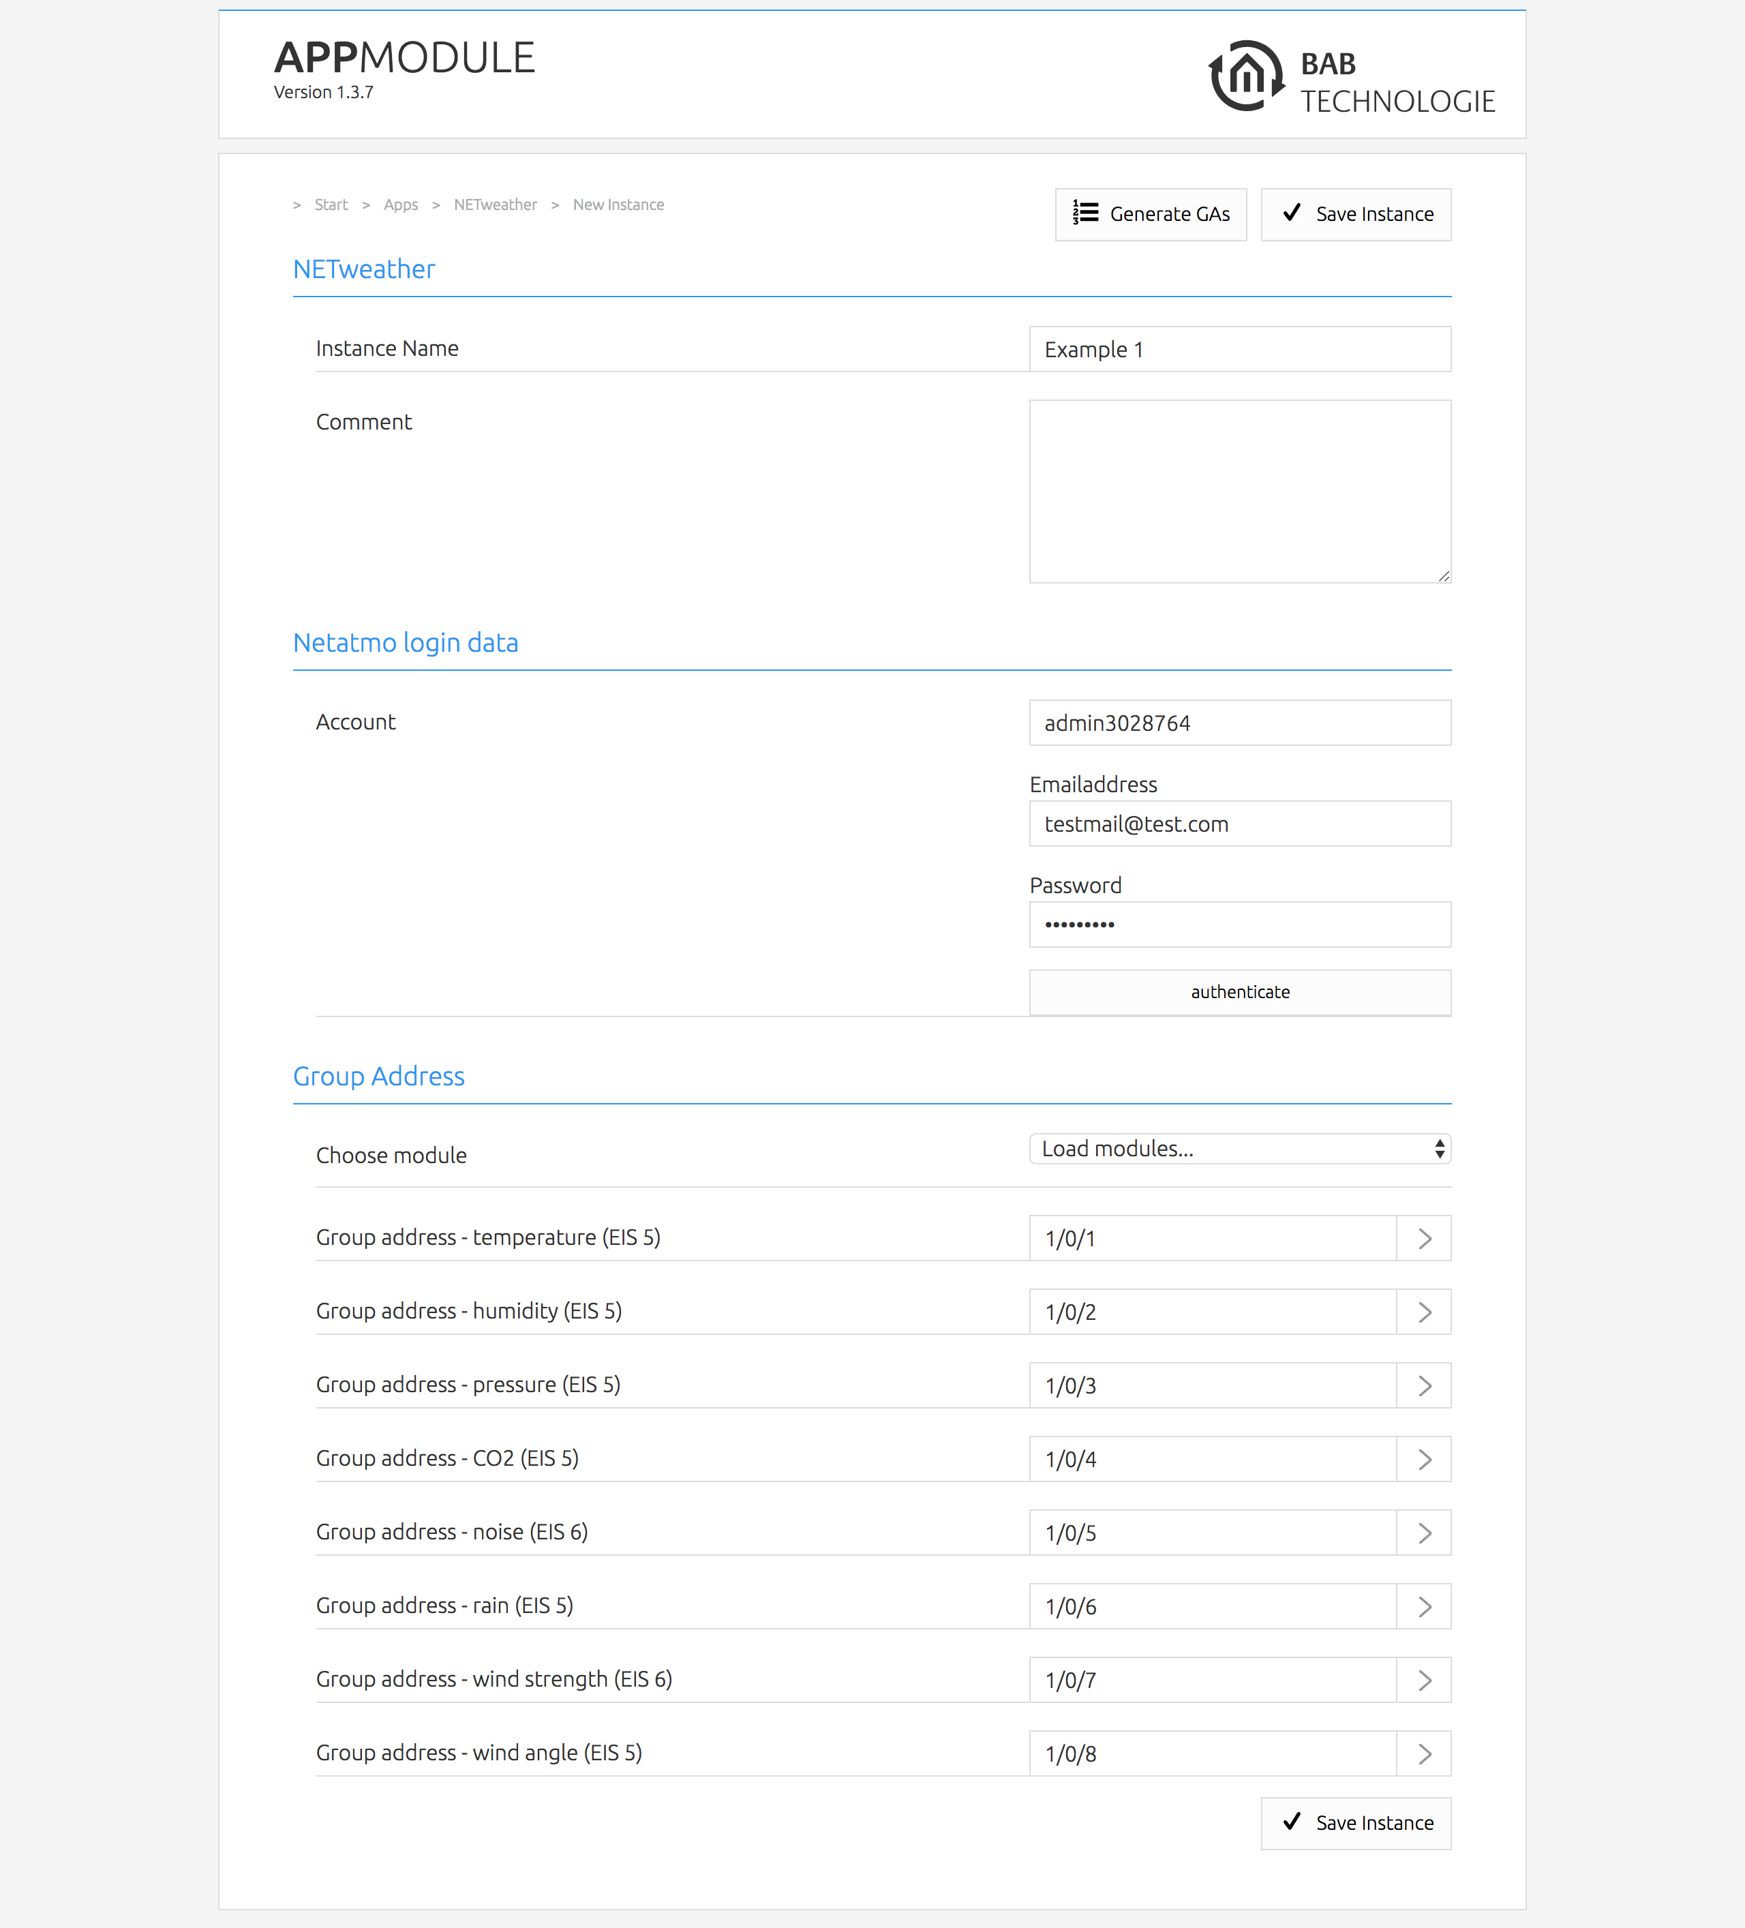Open NETweather breadcrumb link
Screen dimensions: 1745x1928
(496, 205)
